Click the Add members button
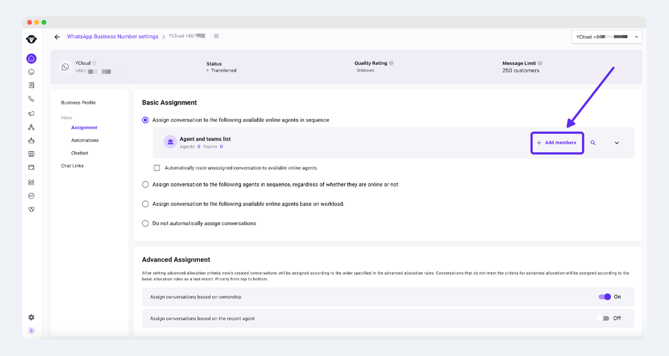Screen dimensions: 669x356 [x=557, y=143]
